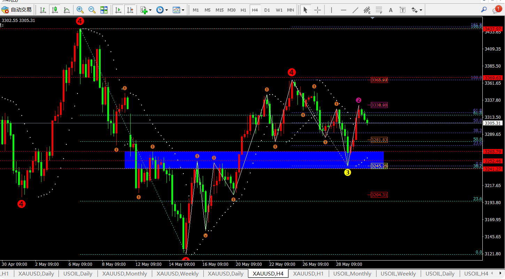Viewport: 505px width, 279px height.
Task: Toggle chart shift from right edge
Action: coord(130,10)
